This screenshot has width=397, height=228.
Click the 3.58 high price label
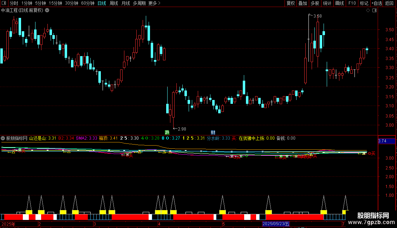318,16
